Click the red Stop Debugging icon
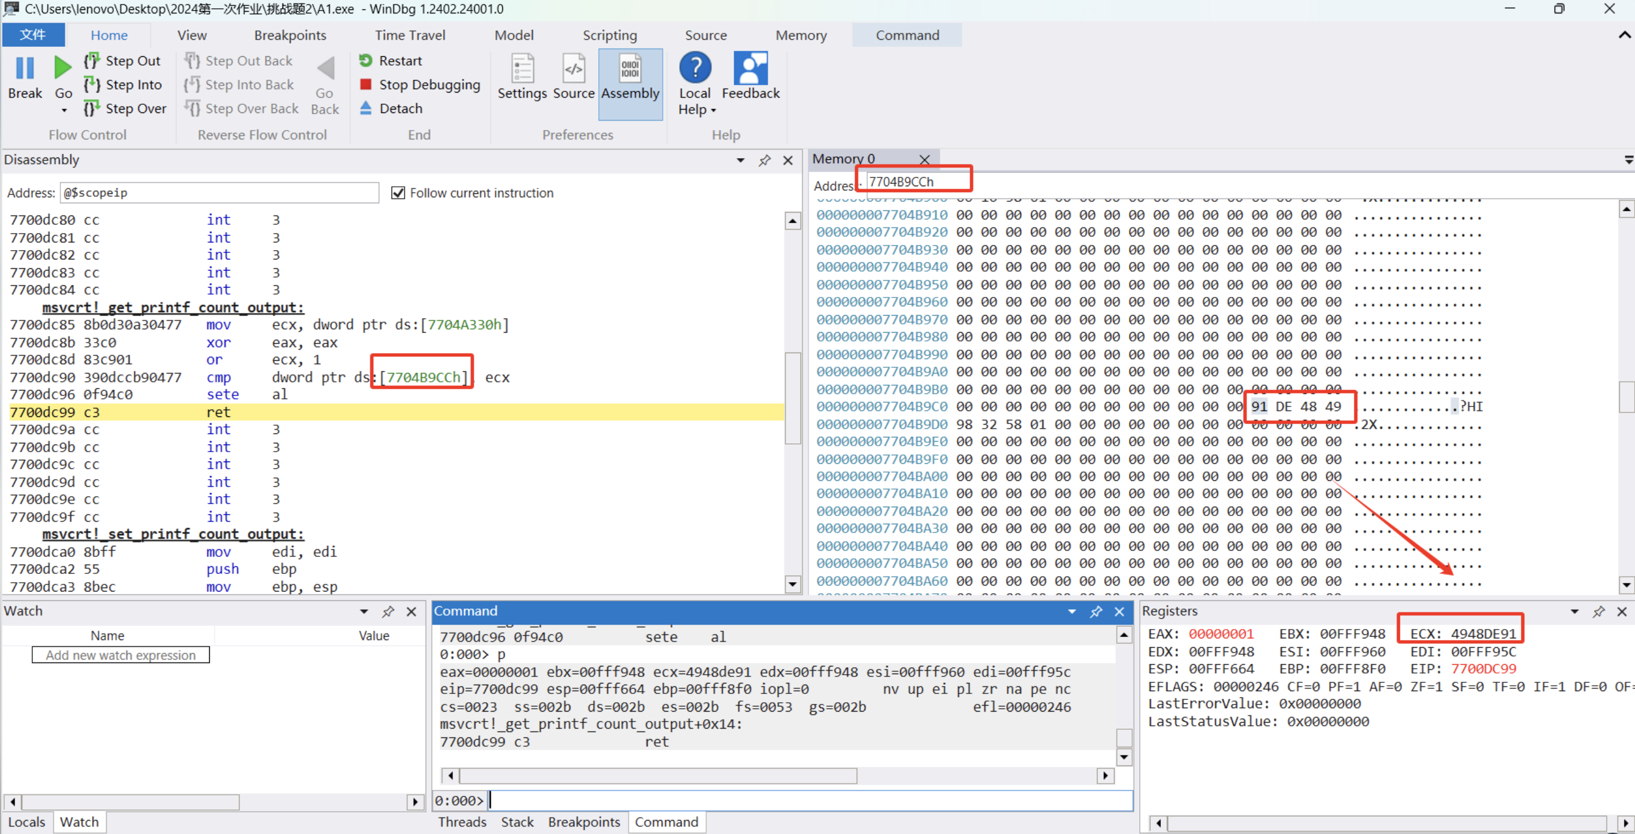The image size is (1635, 834). [x=366, y=84]
